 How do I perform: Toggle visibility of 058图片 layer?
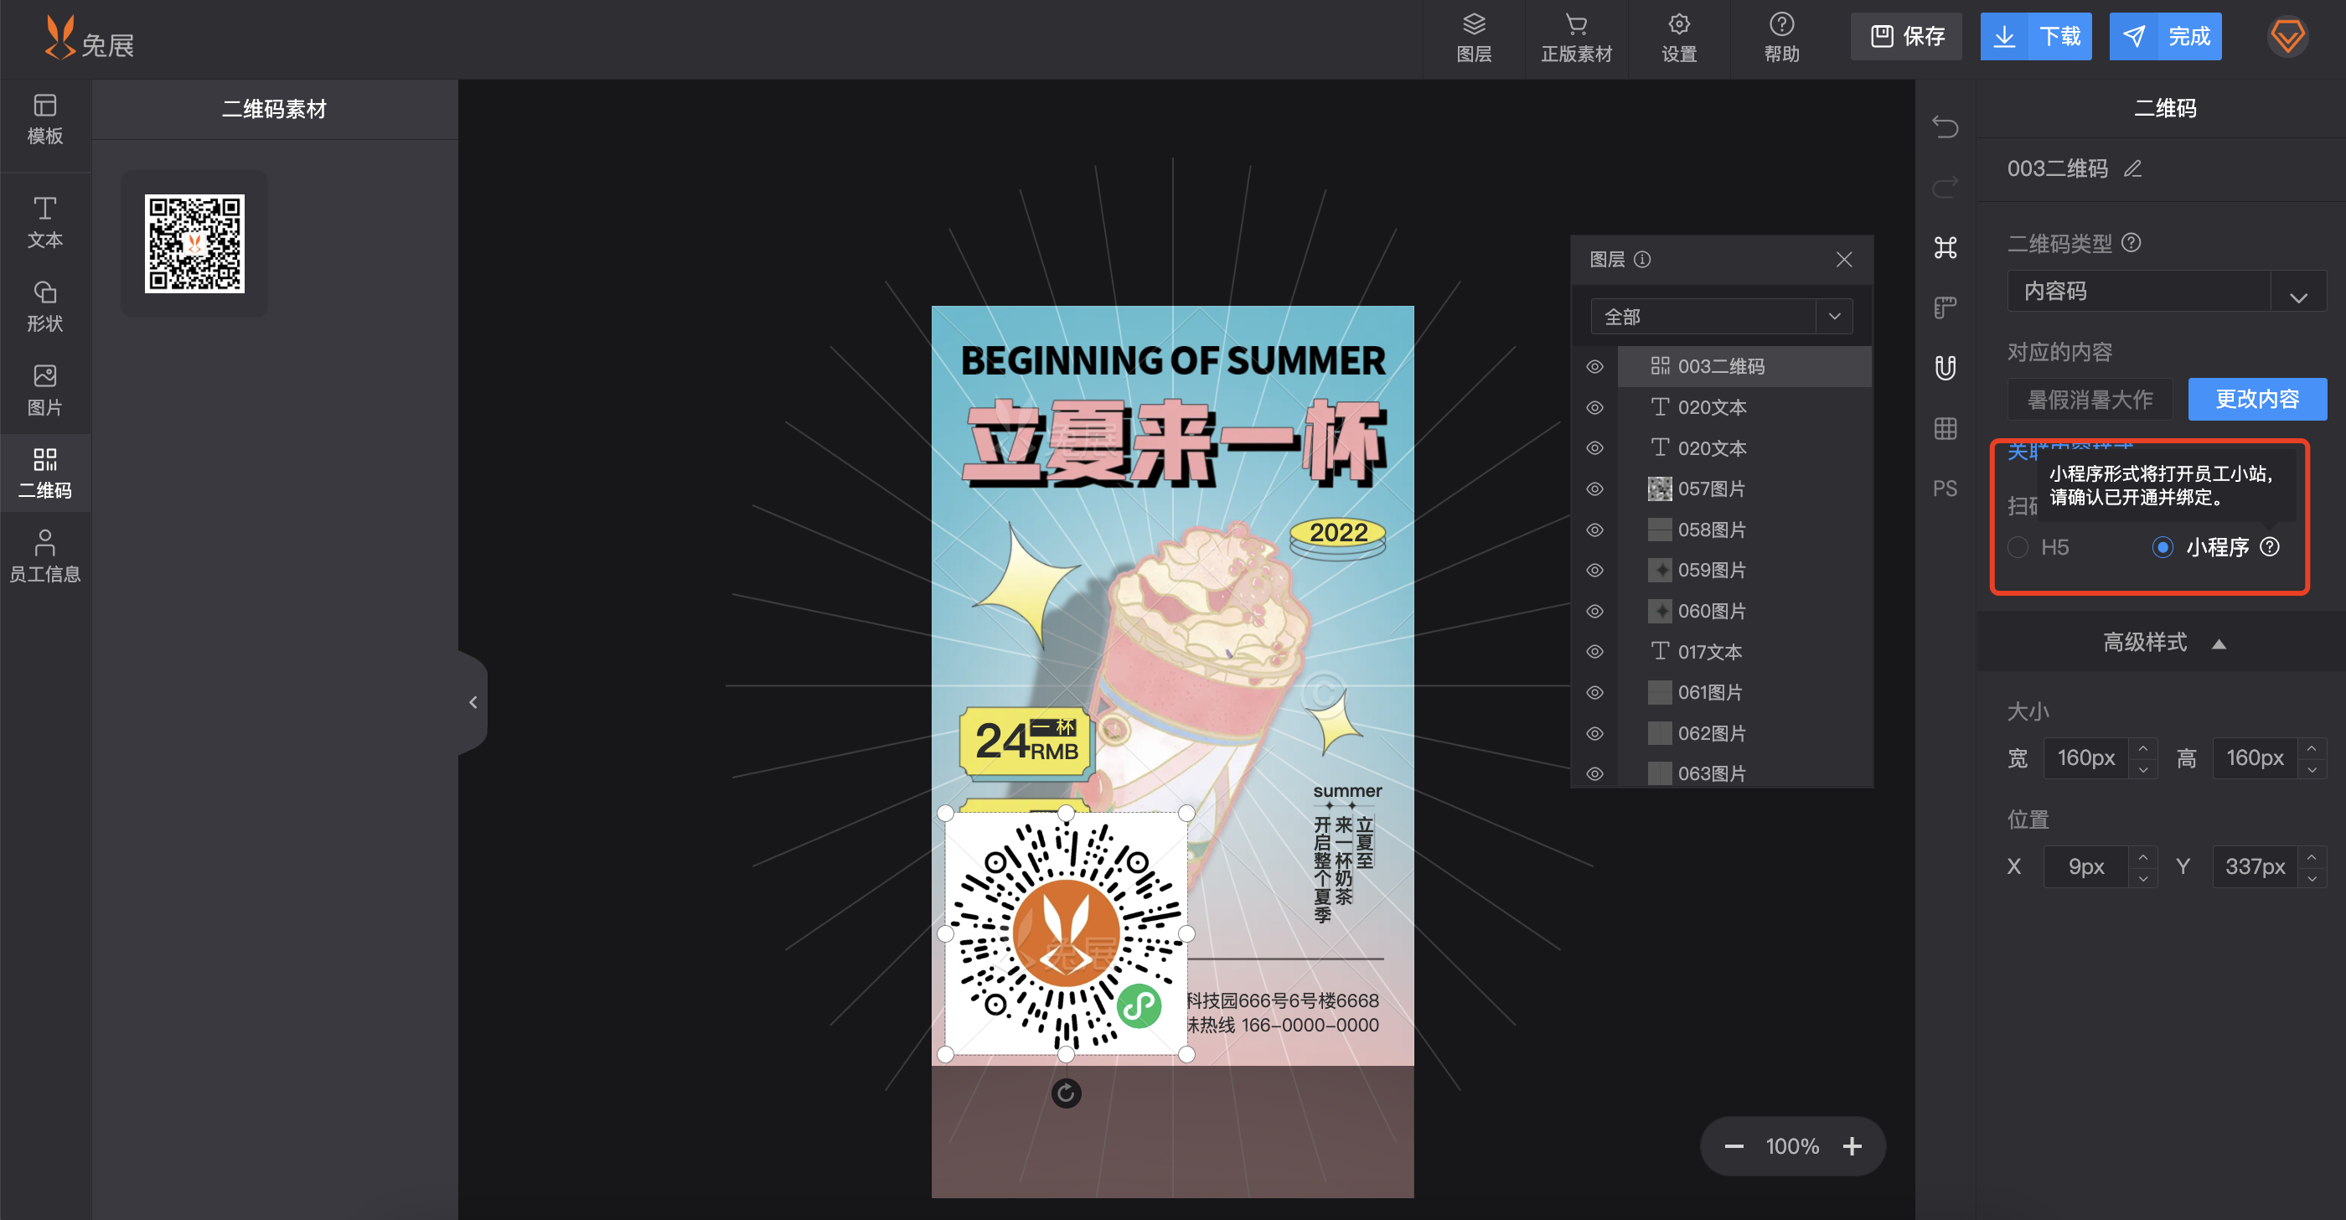point(1594,530)
